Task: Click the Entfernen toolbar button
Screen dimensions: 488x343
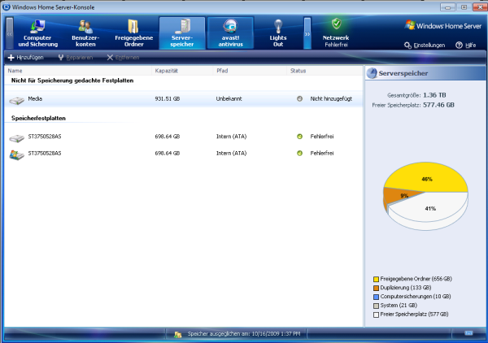Action: coord(123,58)
